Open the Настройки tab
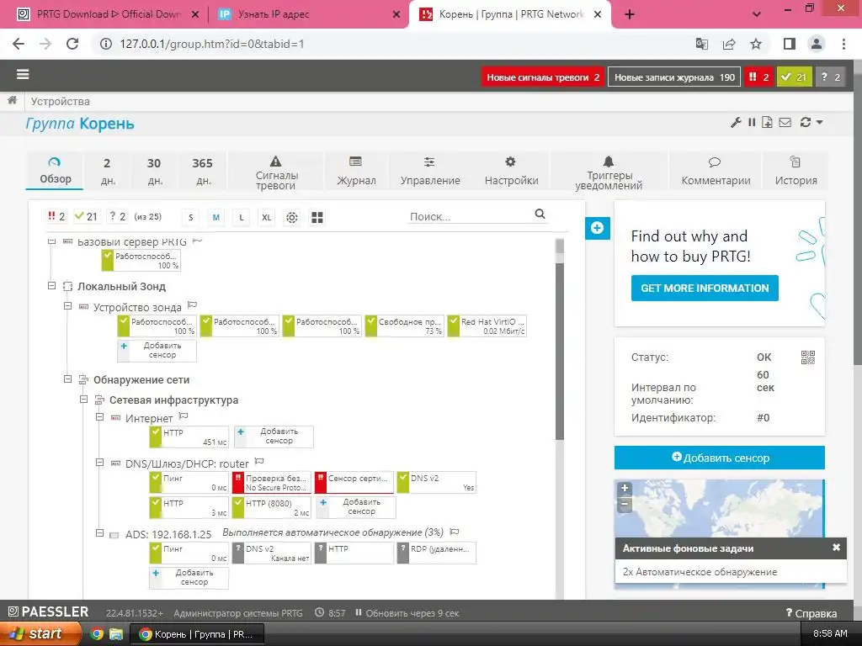Image resolution: width=862 pixels, height=646 pixels. coord(511,172)
